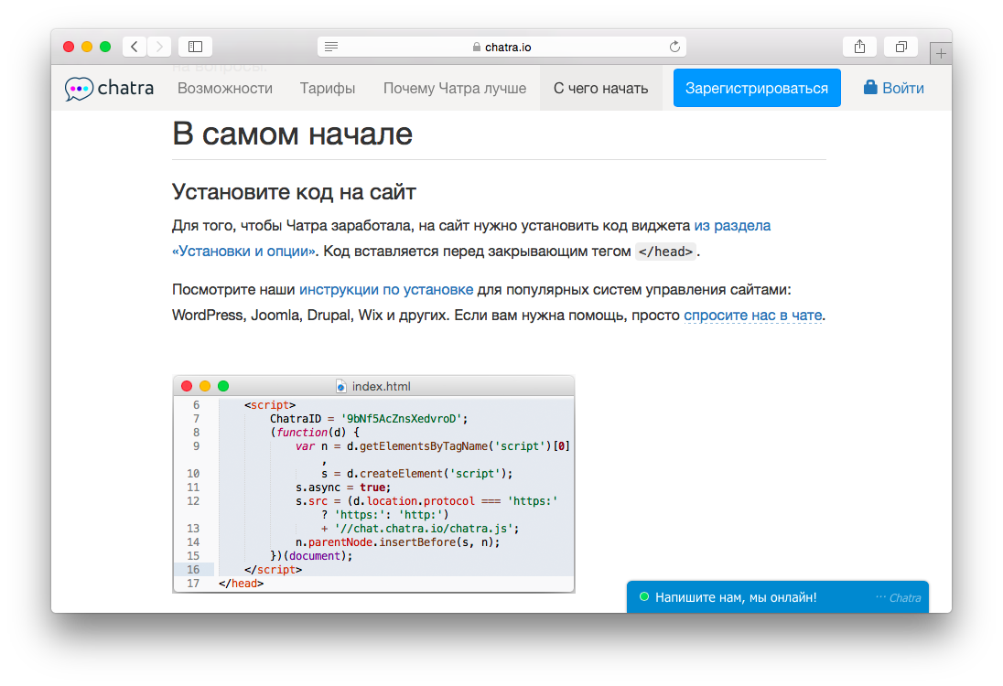Click the Войти login link
1003x686 pixels.
pos(893,89)
